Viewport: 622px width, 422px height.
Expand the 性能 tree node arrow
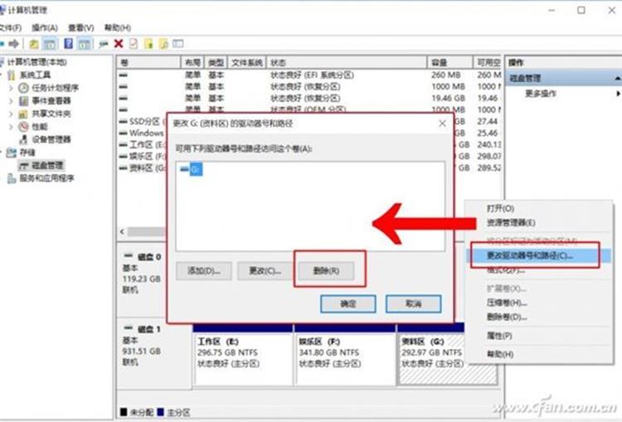(12, 127)
